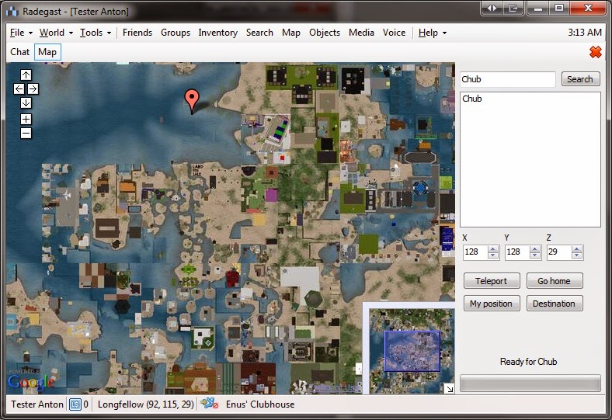Open the Voice toolbar item

[x=395, y=33]
